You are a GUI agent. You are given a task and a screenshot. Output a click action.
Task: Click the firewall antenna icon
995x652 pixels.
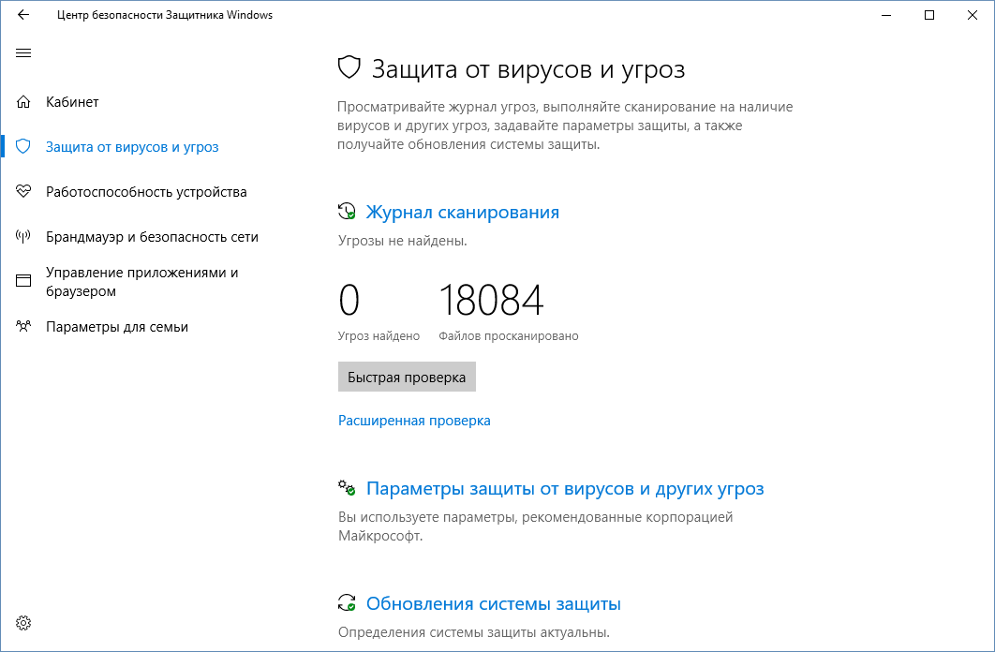click(x=23, y=237)
